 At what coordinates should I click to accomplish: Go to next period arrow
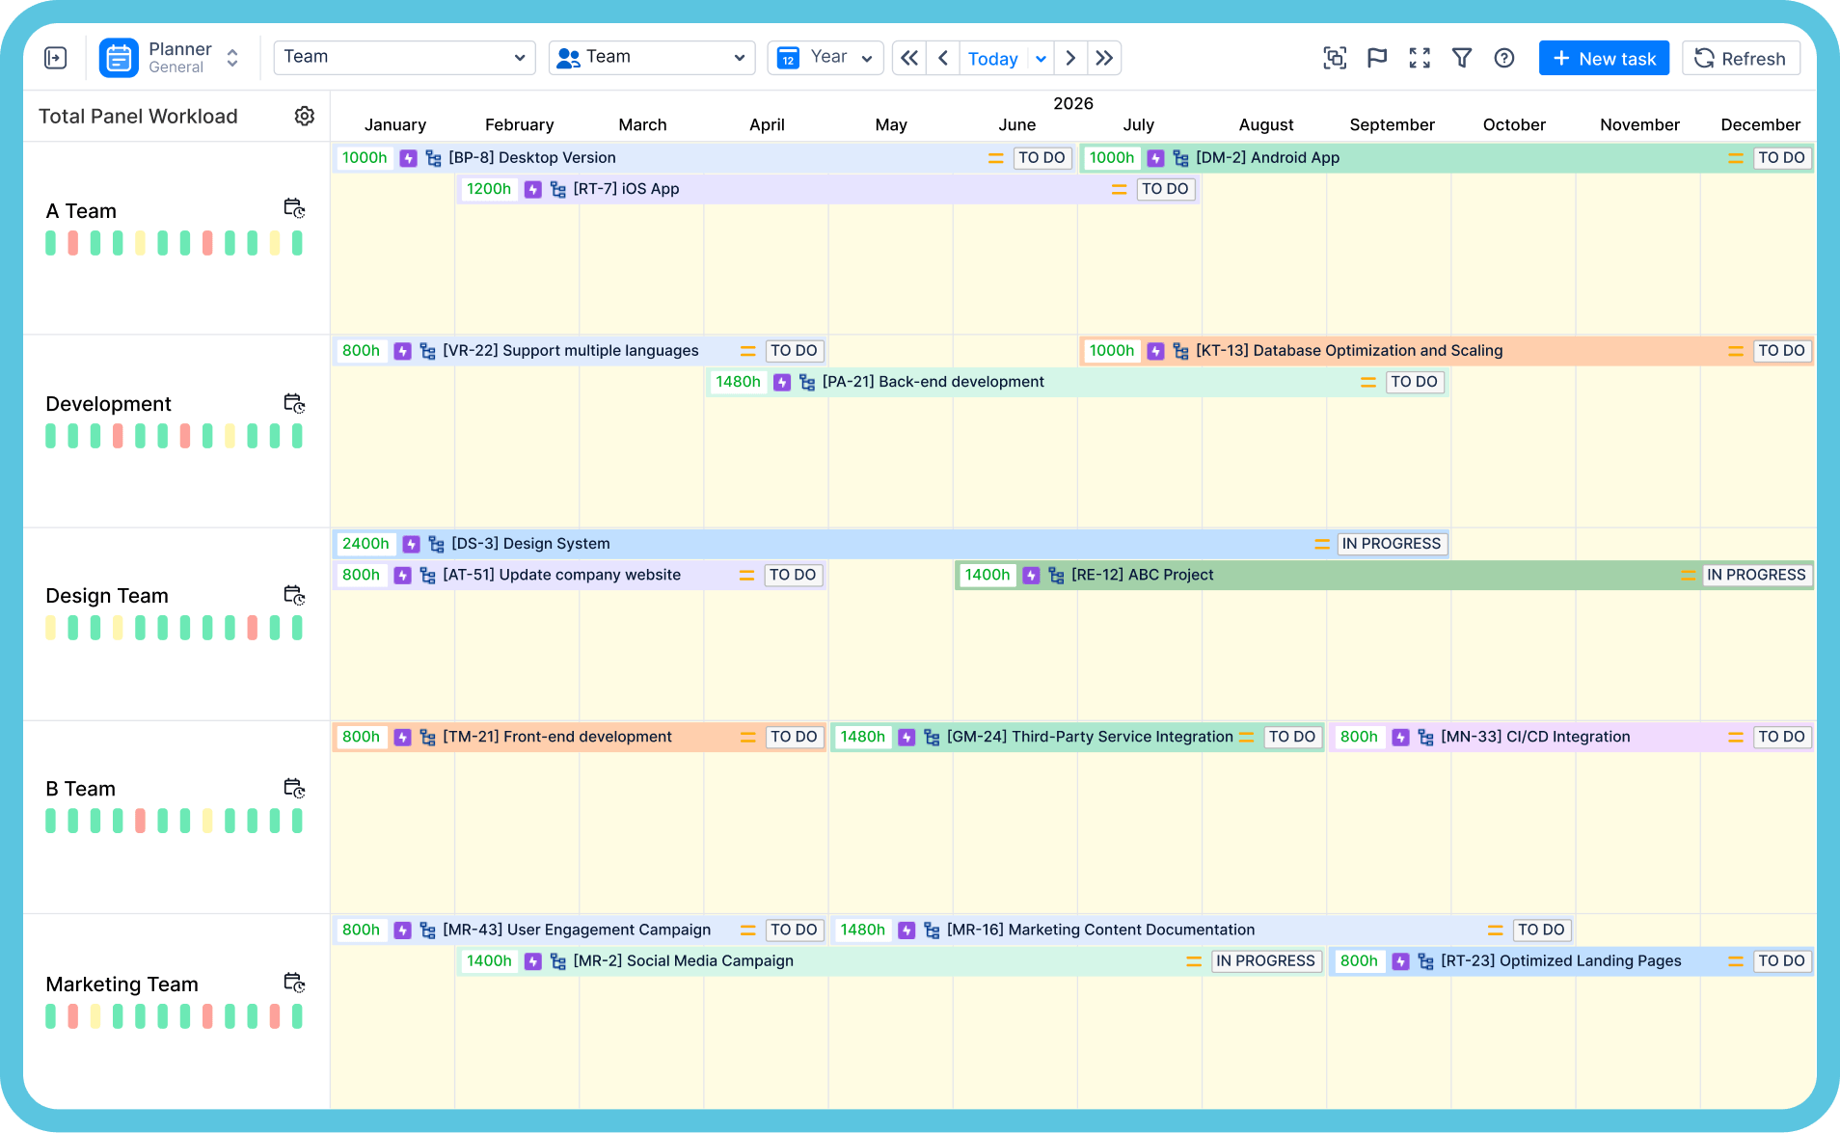click(1070, 58)
